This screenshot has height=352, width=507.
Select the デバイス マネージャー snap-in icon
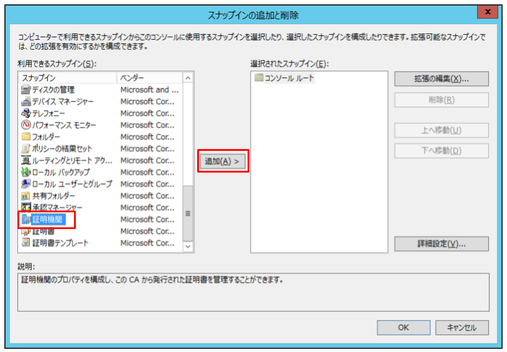click(x=26, y=101)
